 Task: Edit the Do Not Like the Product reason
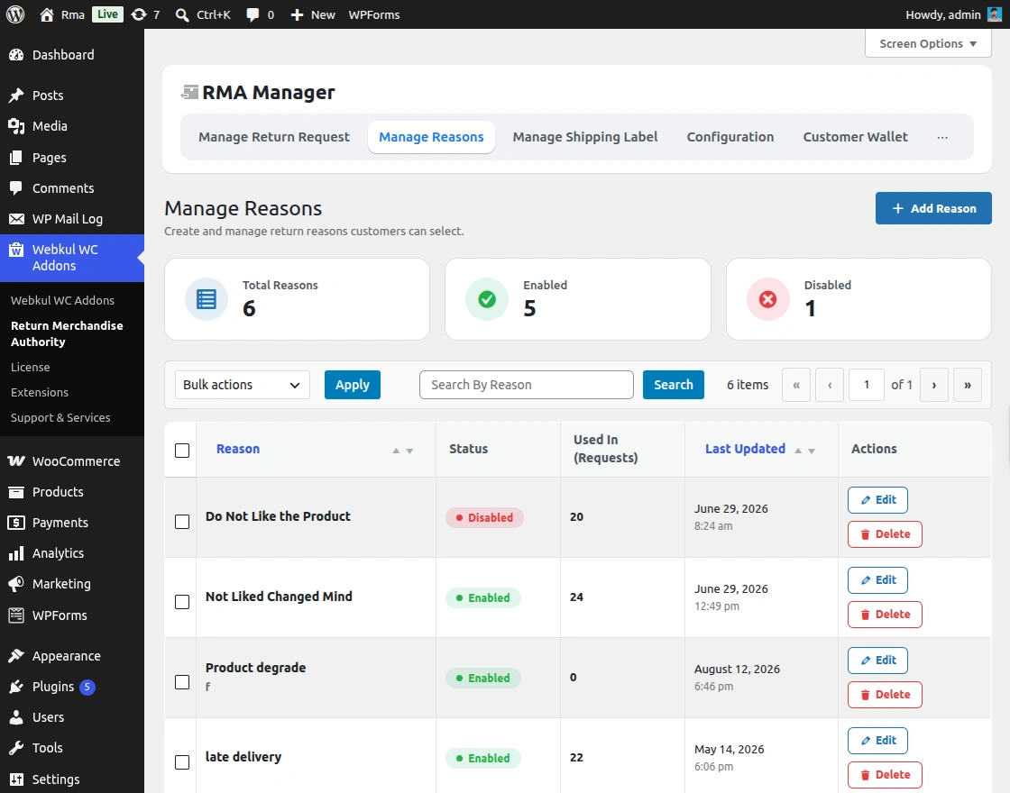877,500
